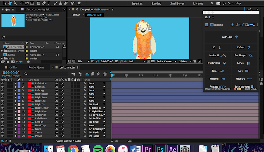Open Premiere Pro from the dock

[148, 149]
